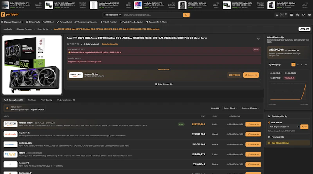The height and width of the screenshot is (174, 313).
Task: Go to Ana Sayfa breadcrumb
Action: click(7, 29)
